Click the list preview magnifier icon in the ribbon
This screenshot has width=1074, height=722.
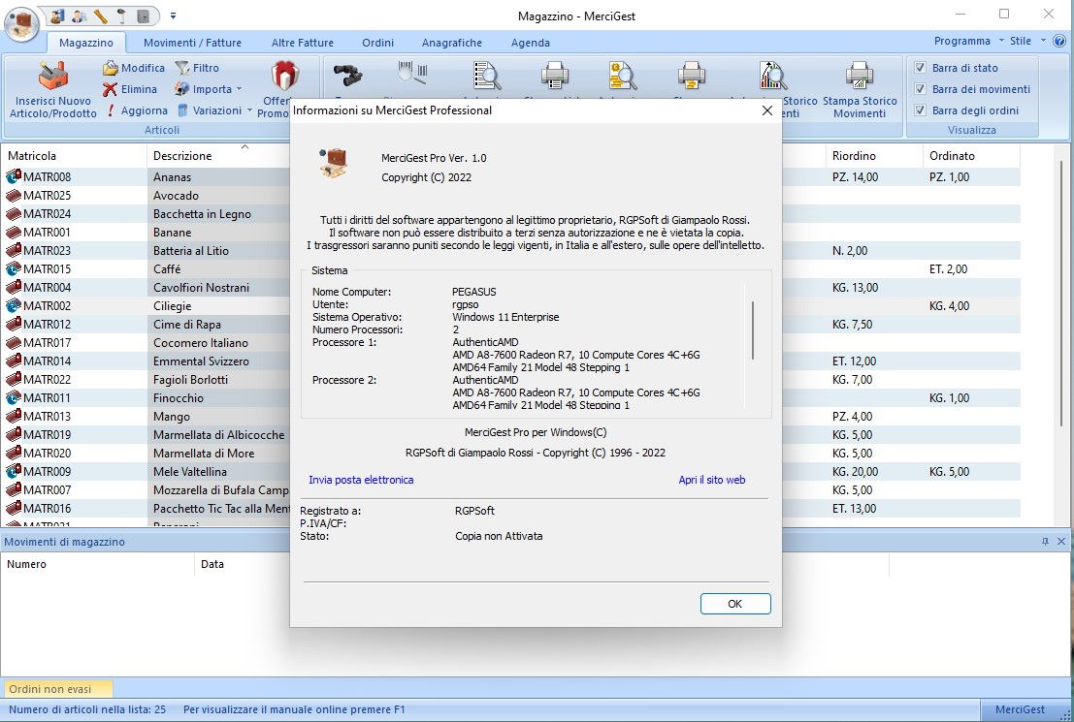click(487, 76)
